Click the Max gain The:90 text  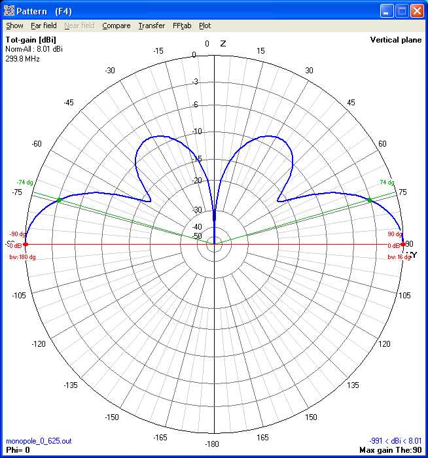[x=390, y=450]
